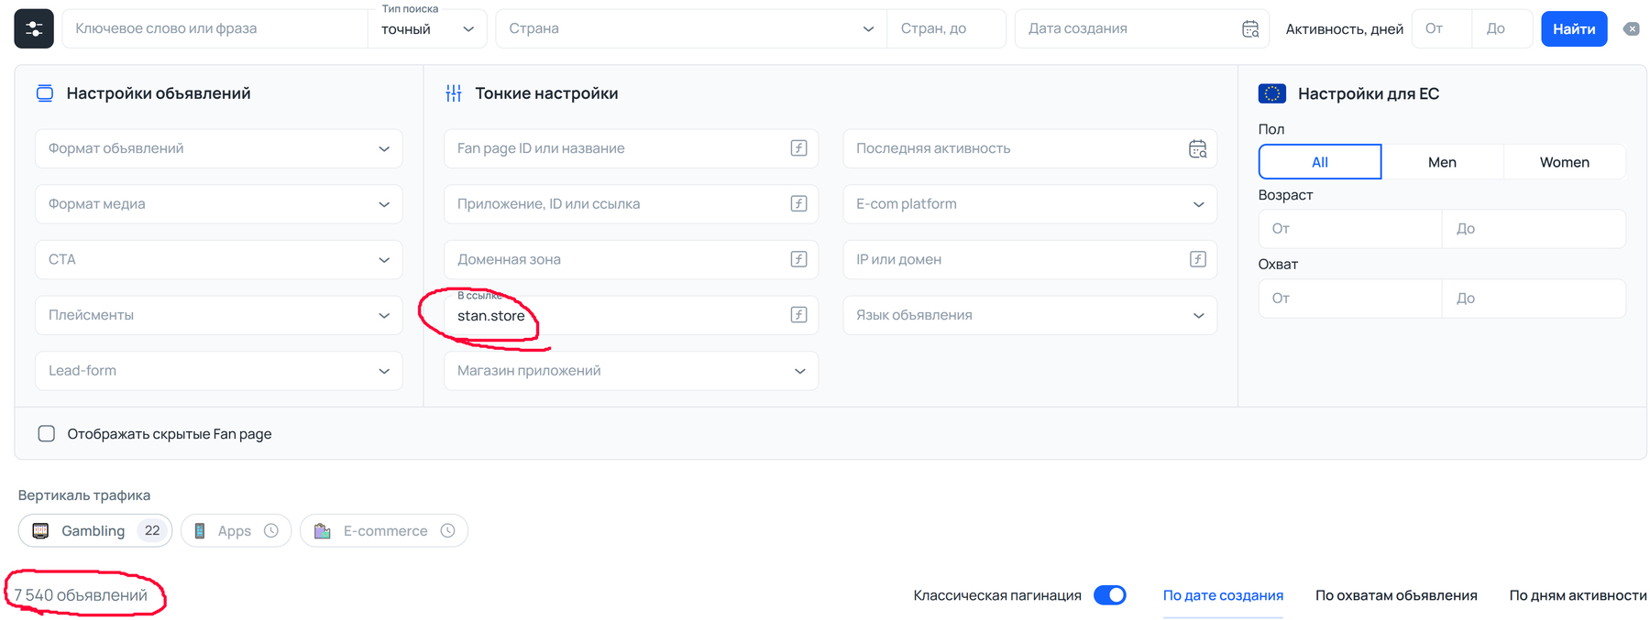Click the Тонкие настройки sliders icon
The height and width of the screenshot is (620, 1650).
click(454, 93)
